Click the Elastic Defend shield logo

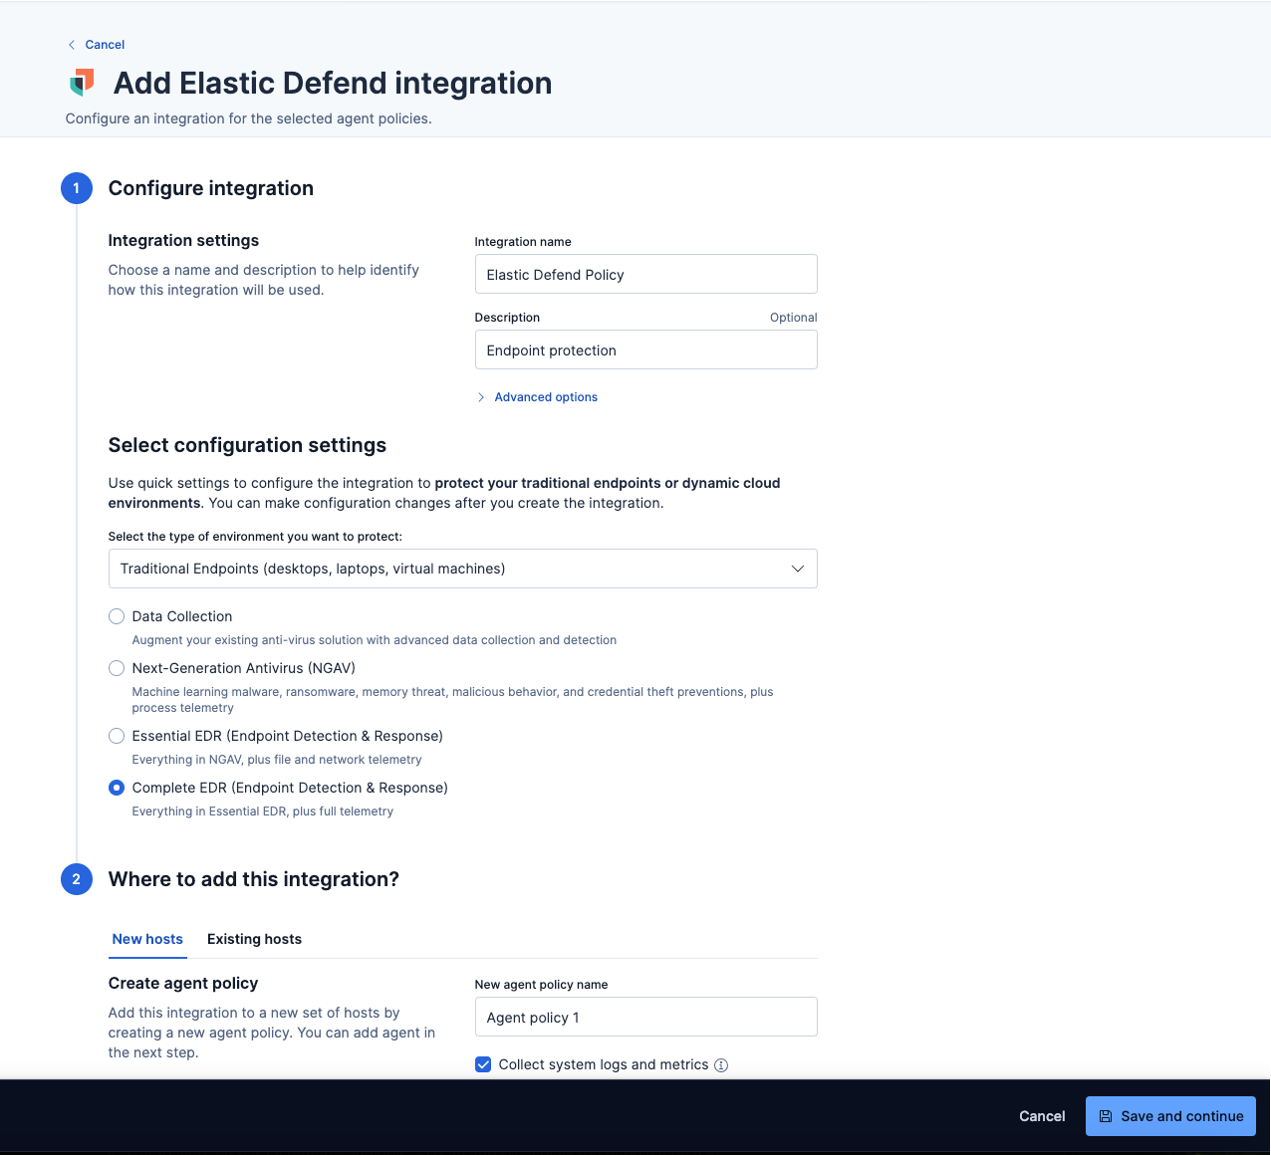(x=81, y=83)
